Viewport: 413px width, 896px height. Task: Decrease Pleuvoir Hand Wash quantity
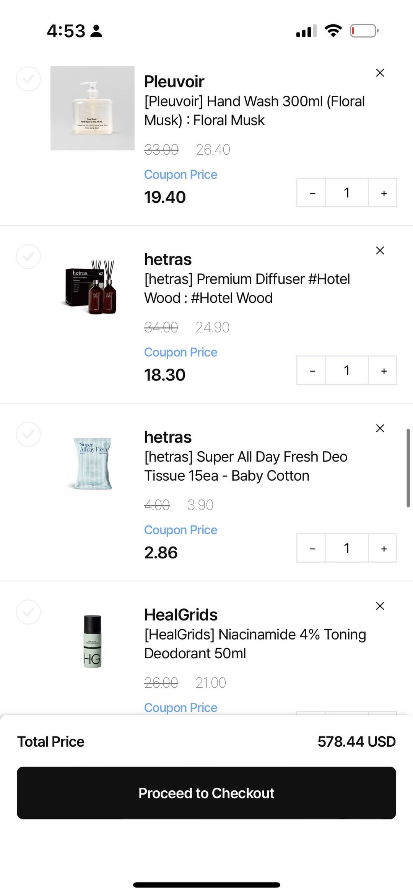312,193
